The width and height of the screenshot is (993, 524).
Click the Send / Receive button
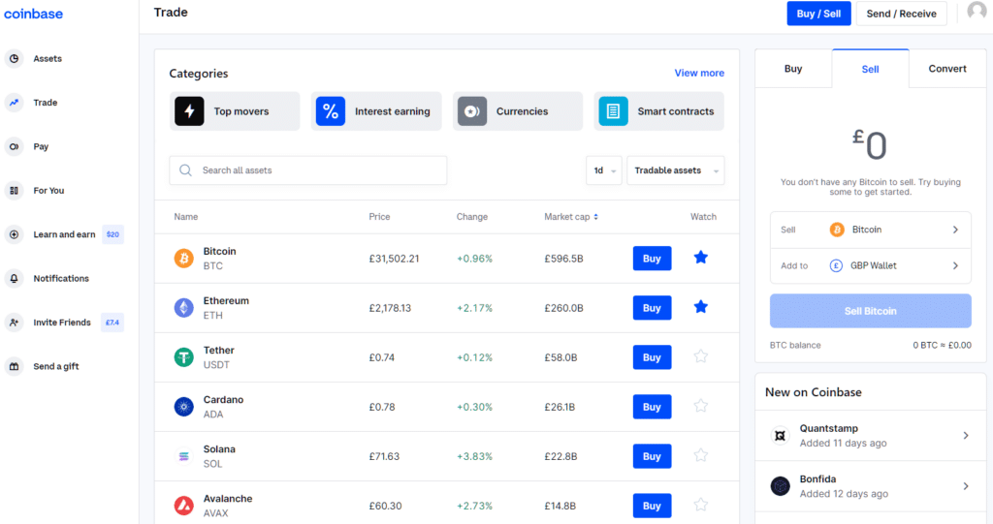(x=901, y=14)
